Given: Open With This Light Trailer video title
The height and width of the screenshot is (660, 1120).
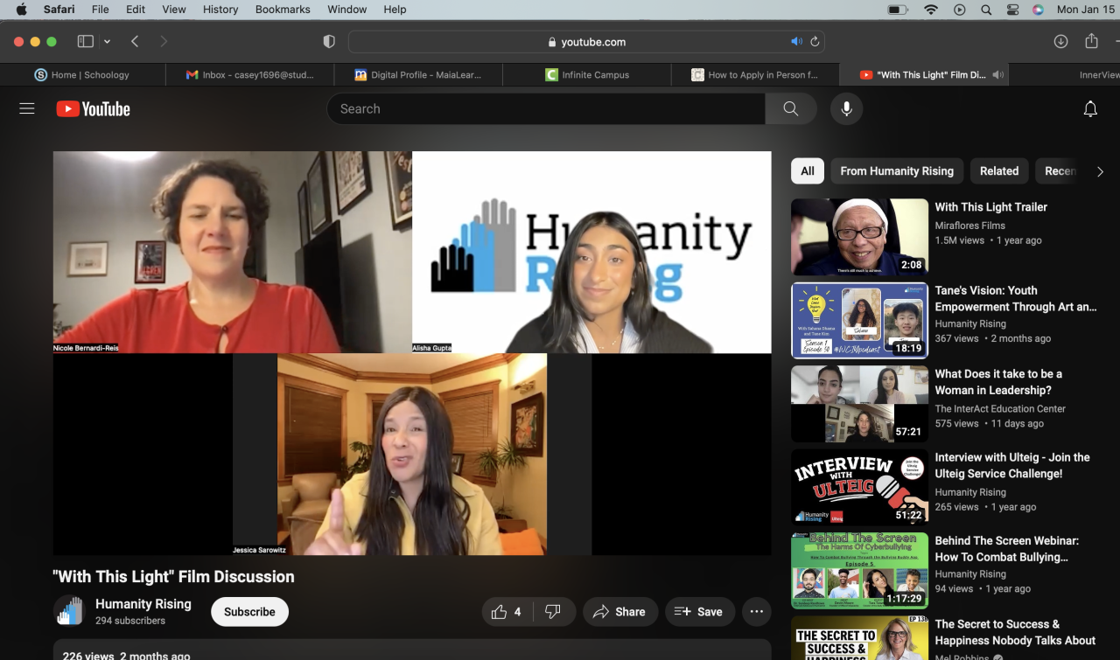Looking at the screenshot, I should (x=990, y=207).
